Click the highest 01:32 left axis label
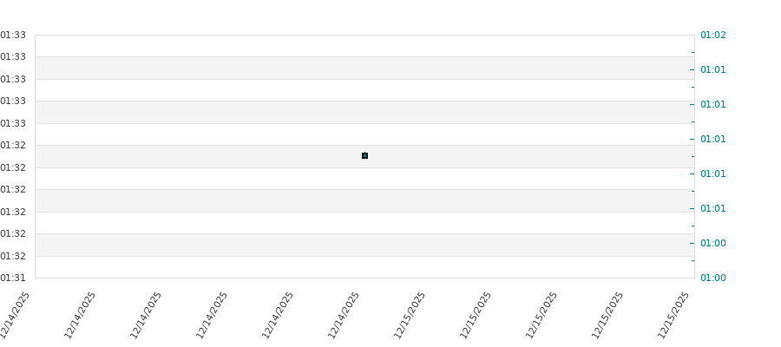The width and height of the screenshot is (781, 347). [13, 146]
